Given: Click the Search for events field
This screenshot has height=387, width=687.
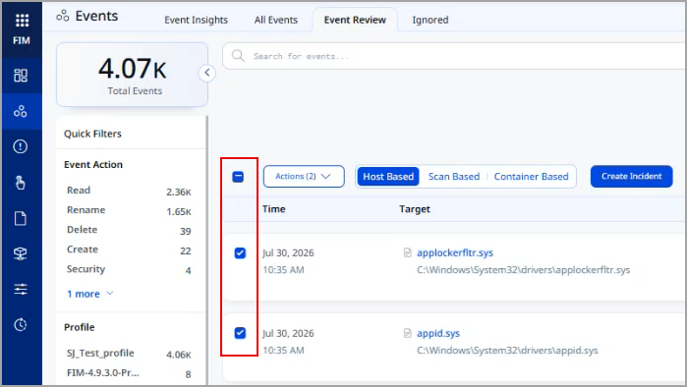Looking at the screenshot, I should tap(454, 56).
